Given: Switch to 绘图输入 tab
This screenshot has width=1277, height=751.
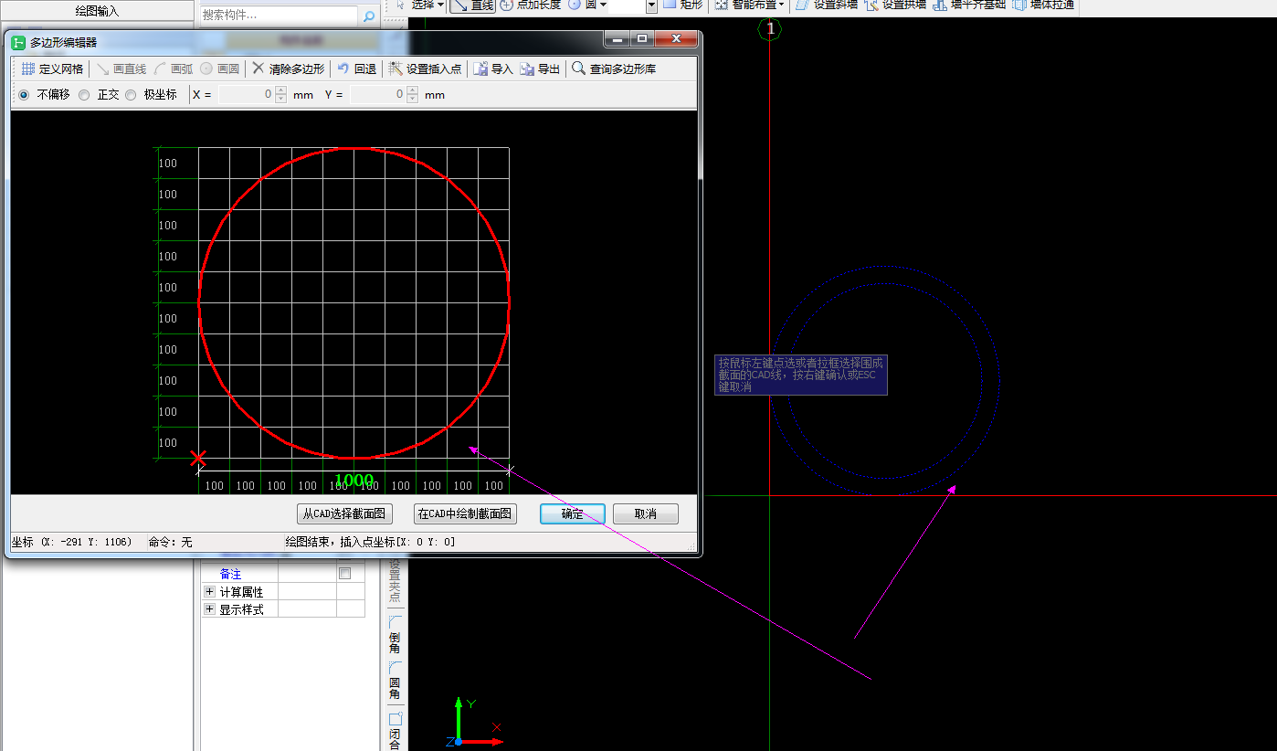Looking at the screenshot, I should click(x=97, y=11).
